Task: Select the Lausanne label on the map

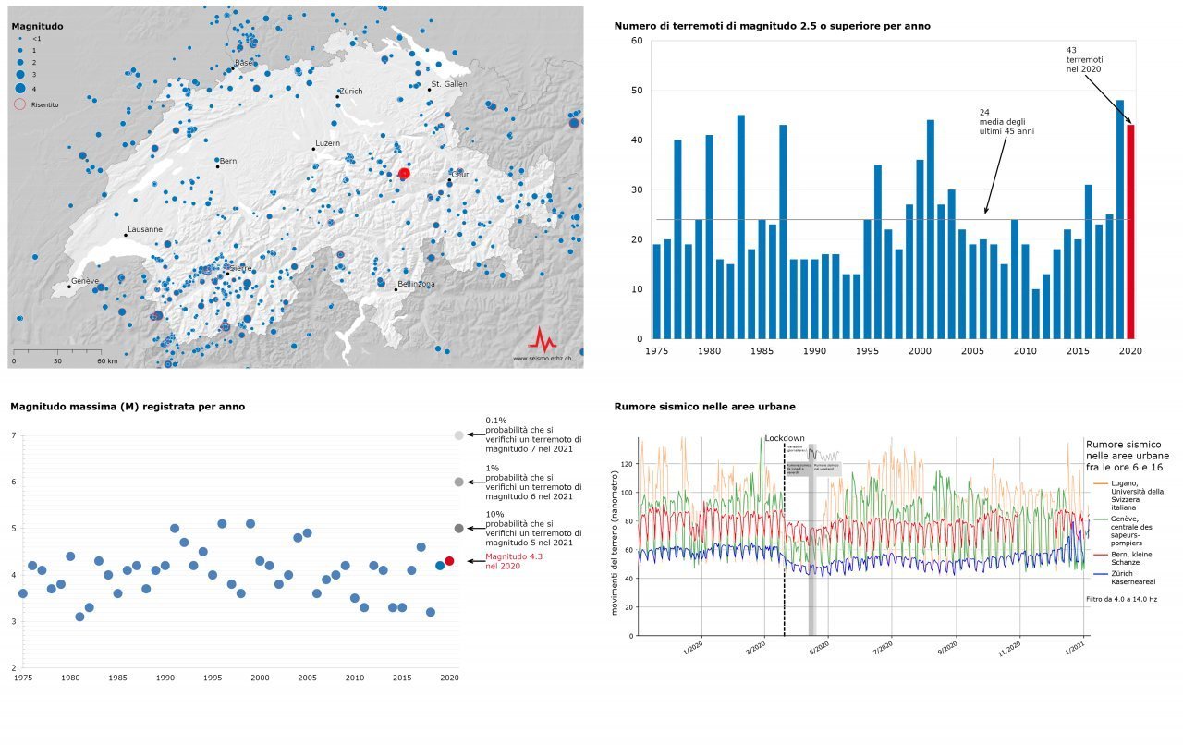Action: point(145,229)
